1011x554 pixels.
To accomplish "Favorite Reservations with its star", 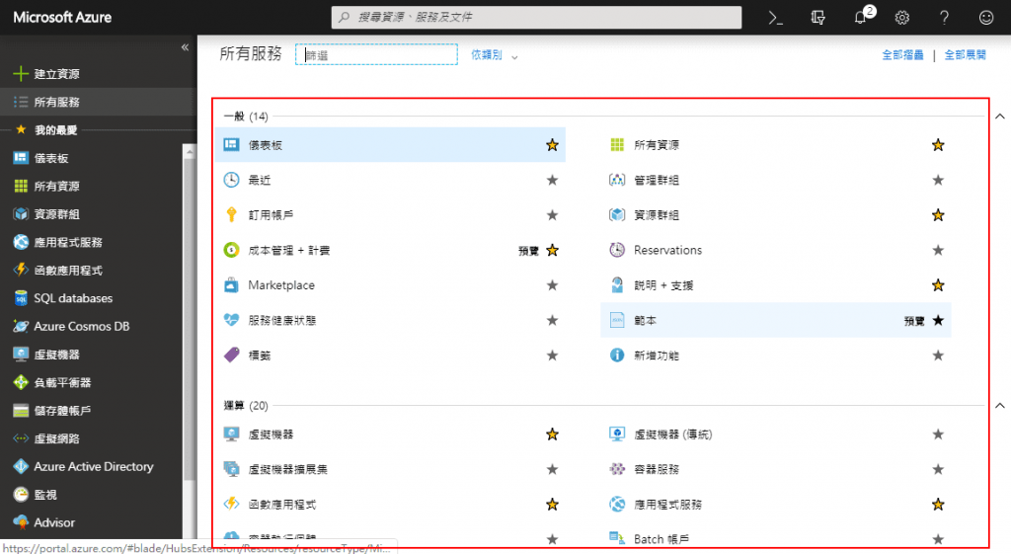I will pyautogui.click(x=938, y=250).
